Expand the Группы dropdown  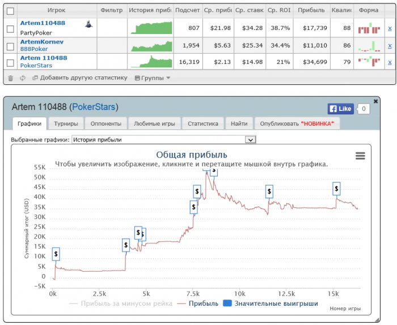pyautogui.click(x=152, y=78)
